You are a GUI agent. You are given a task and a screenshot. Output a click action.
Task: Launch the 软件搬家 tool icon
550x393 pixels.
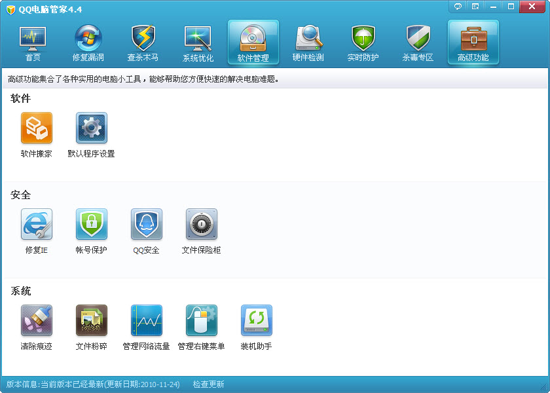37,128
